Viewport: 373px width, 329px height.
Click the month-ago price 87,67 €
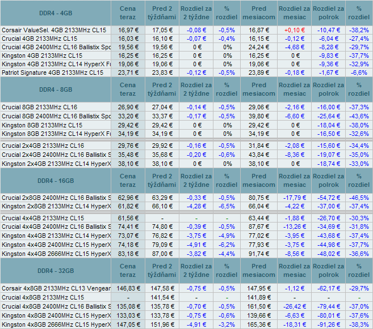point(259,227)
